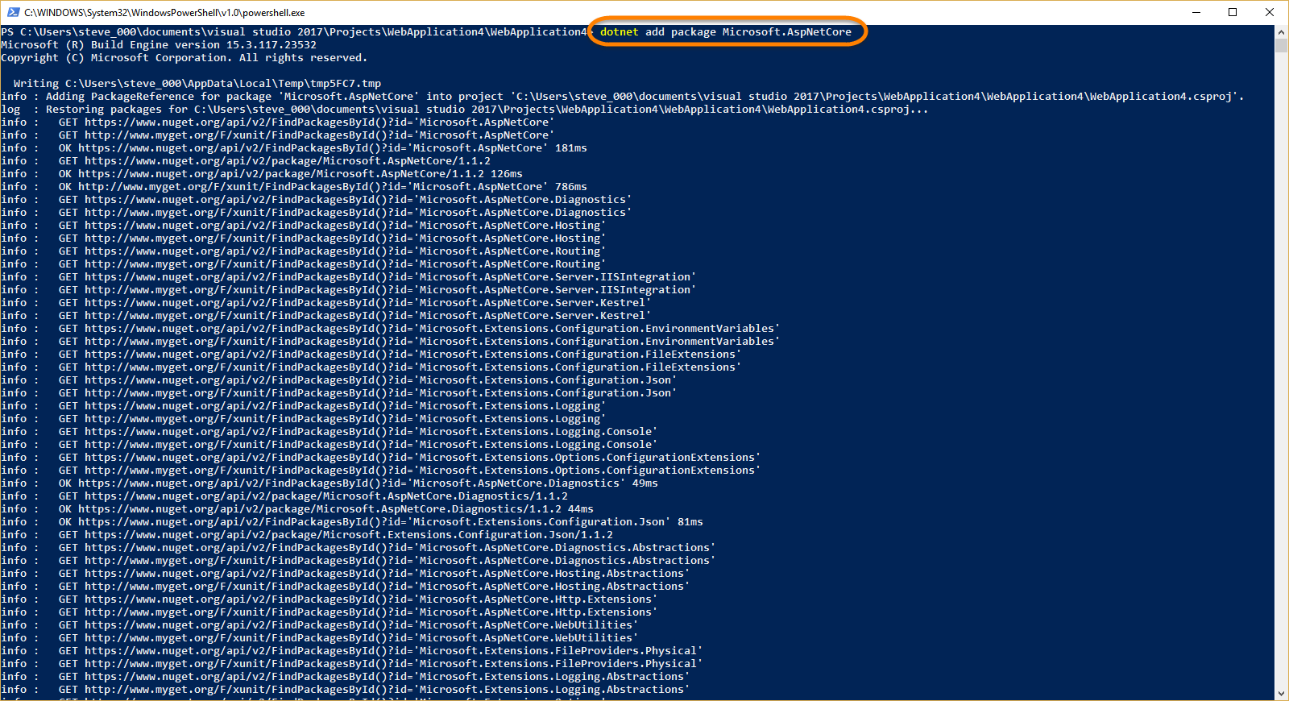Click the myget.org GET AspNetCore.Routing' line

(x=304, y=264)
